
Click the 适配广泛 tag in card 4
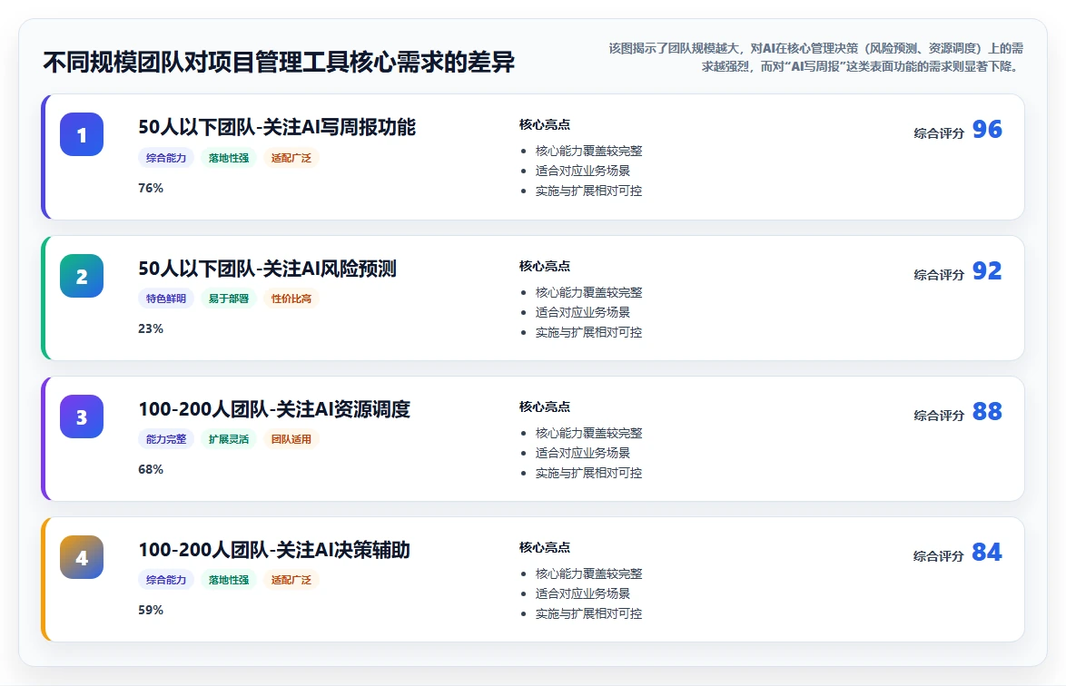291,579
